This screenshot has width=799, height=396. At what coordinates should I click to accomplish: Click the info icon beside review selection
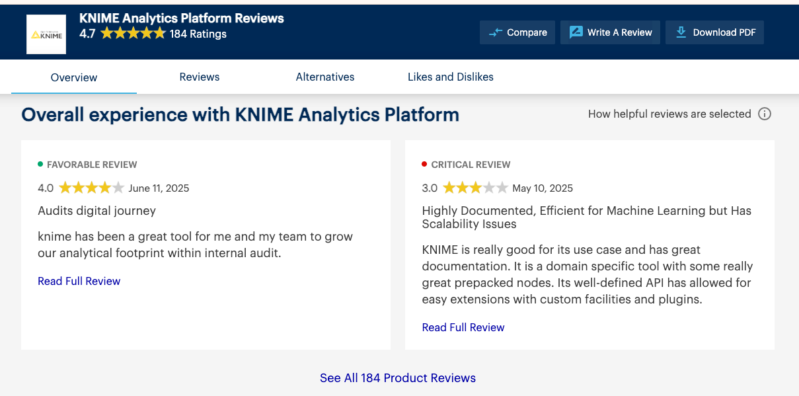765,114
